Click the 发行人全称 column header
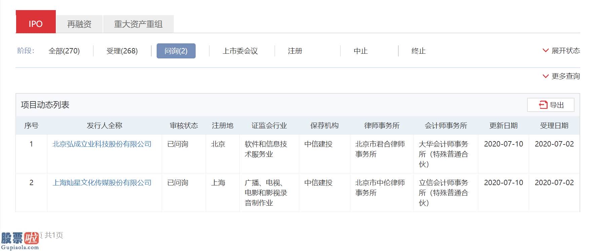The width and height of the screenshot is (595, 251). (x=105, y=126)
